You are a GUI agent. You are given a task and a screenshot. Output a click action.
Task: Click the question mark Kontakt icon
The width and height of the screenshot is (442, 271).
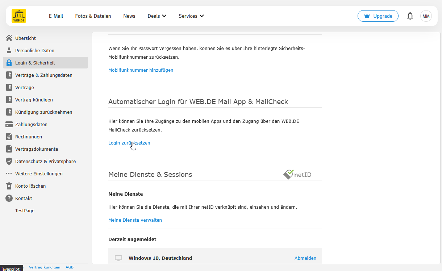pos(9,198)
